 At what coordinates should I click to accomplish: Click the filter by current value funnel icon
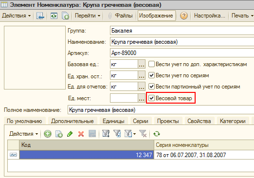pos(117,134)
